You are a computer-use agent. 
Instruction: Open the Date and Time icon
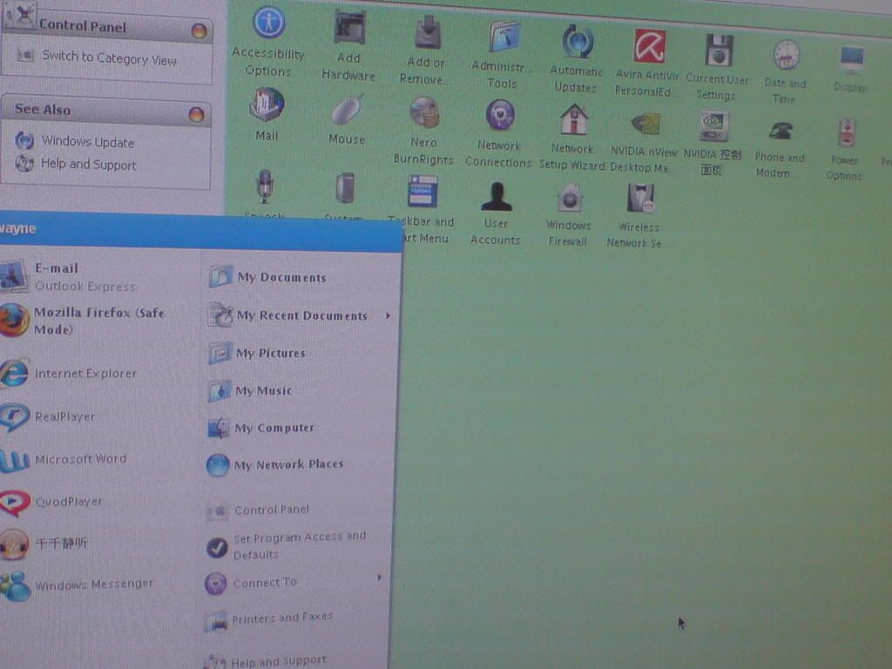[x=786, y=56]
